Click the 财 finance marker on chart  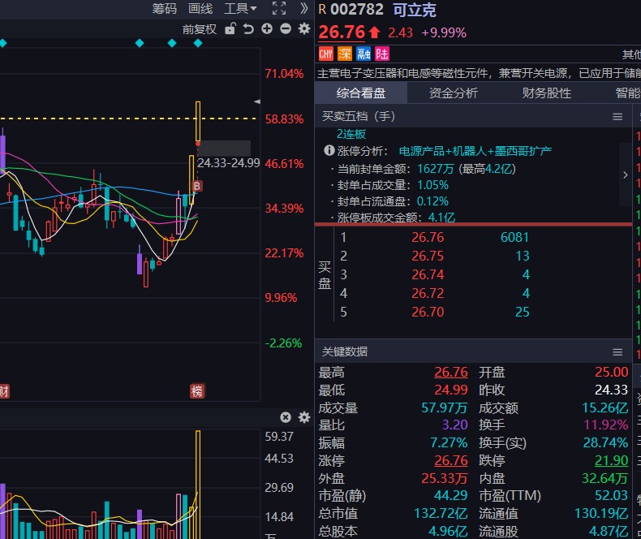tap(4, 391)
